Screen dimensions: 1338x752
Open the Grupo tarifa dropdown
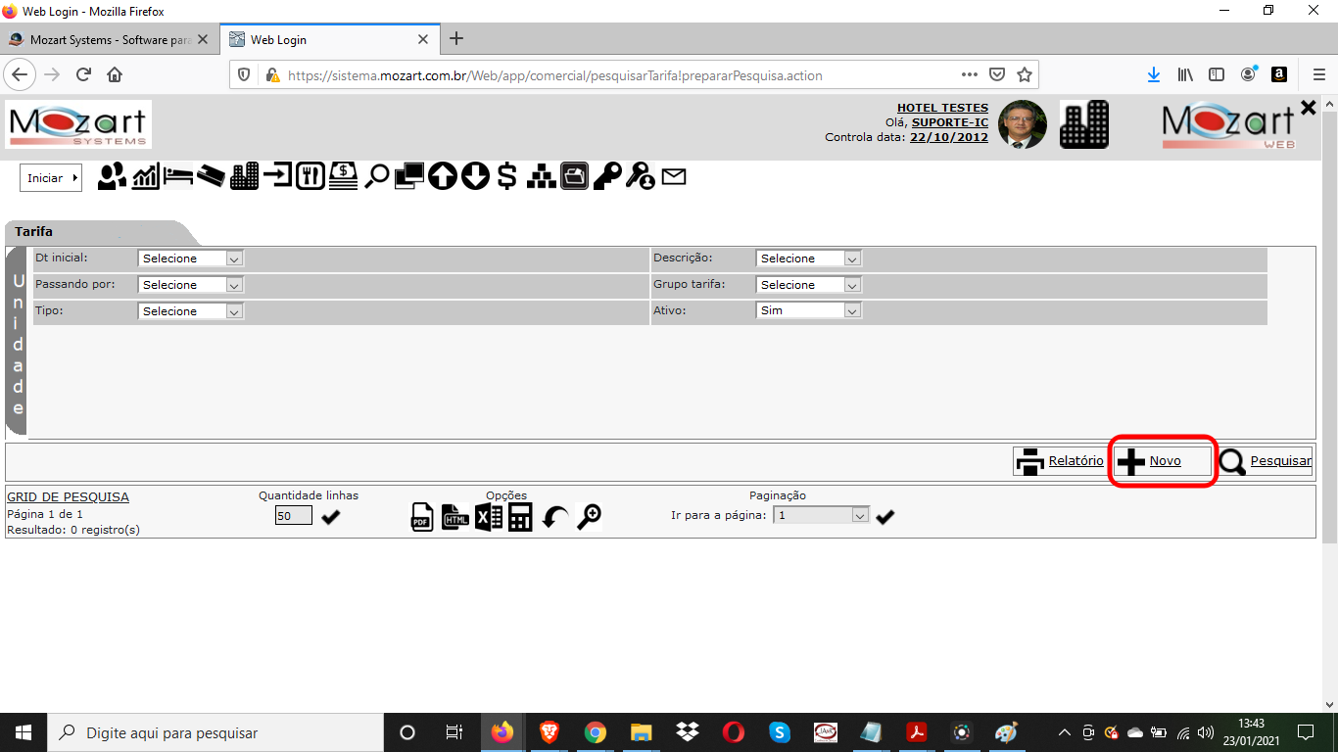(x=809, y=285)
